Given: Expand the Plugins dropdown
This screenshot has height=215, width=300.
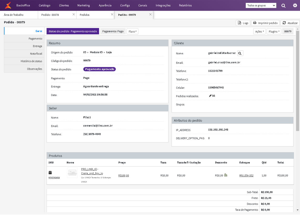Looking at the screenshot, I should 274,31.
